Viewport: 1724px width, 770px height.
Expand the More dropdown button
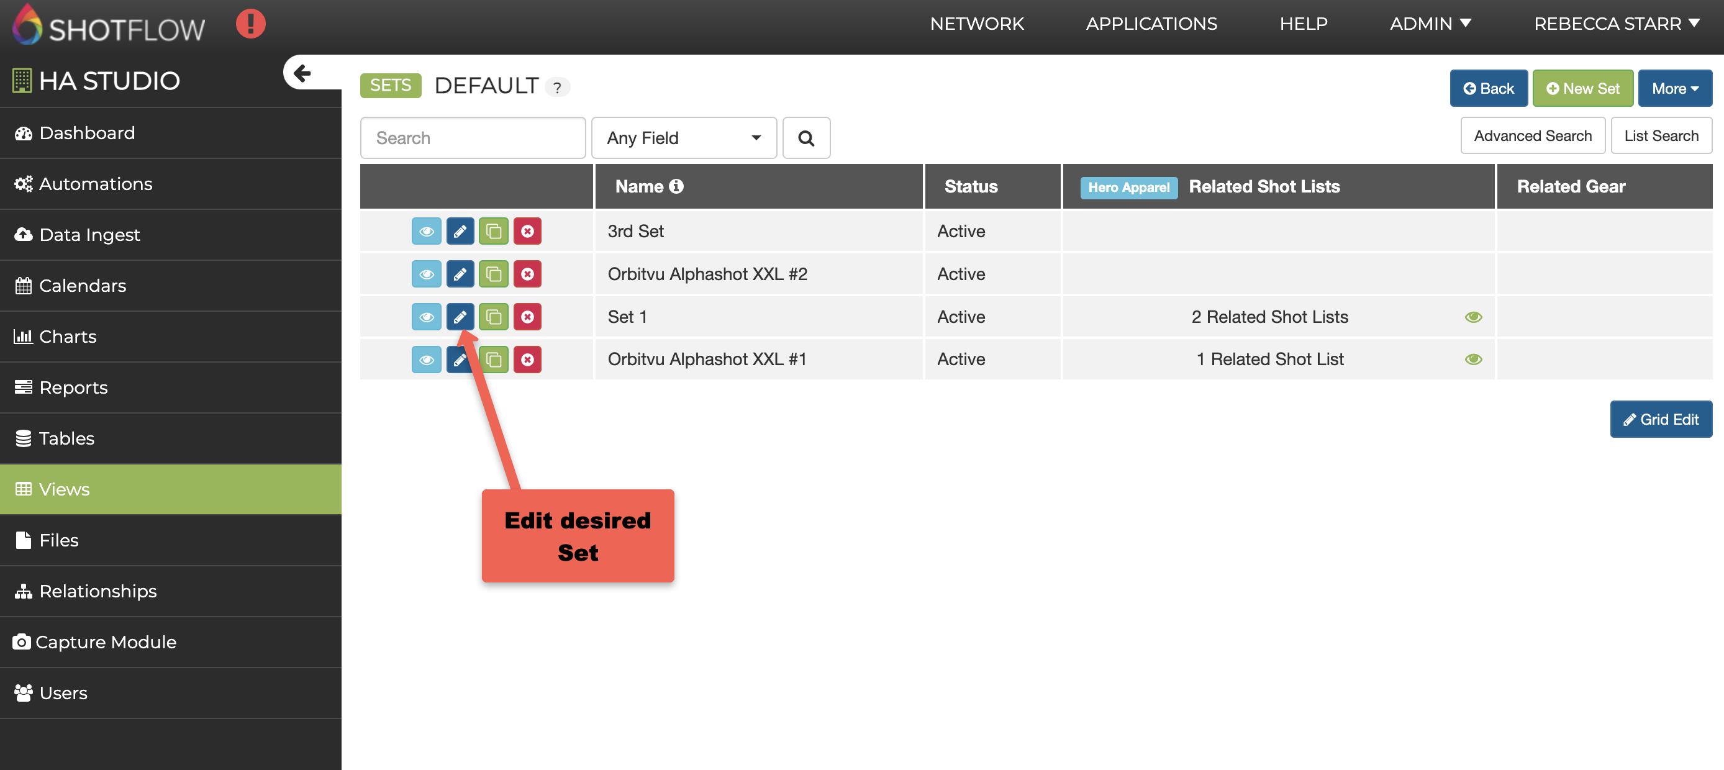(x=1674, y=88)
